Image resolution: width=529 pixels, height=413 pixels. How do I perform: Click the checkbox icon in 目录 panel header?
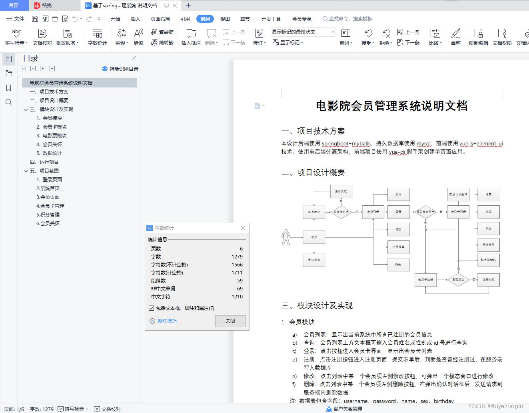(23, 68)
